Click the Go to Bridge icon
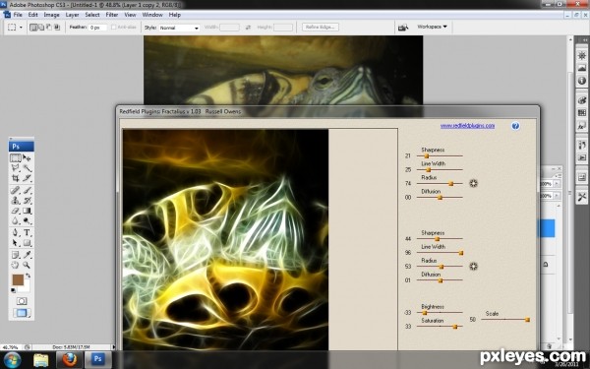Image resolution: width=590 pixels, height=369 pixels. (x=403, y=28)
